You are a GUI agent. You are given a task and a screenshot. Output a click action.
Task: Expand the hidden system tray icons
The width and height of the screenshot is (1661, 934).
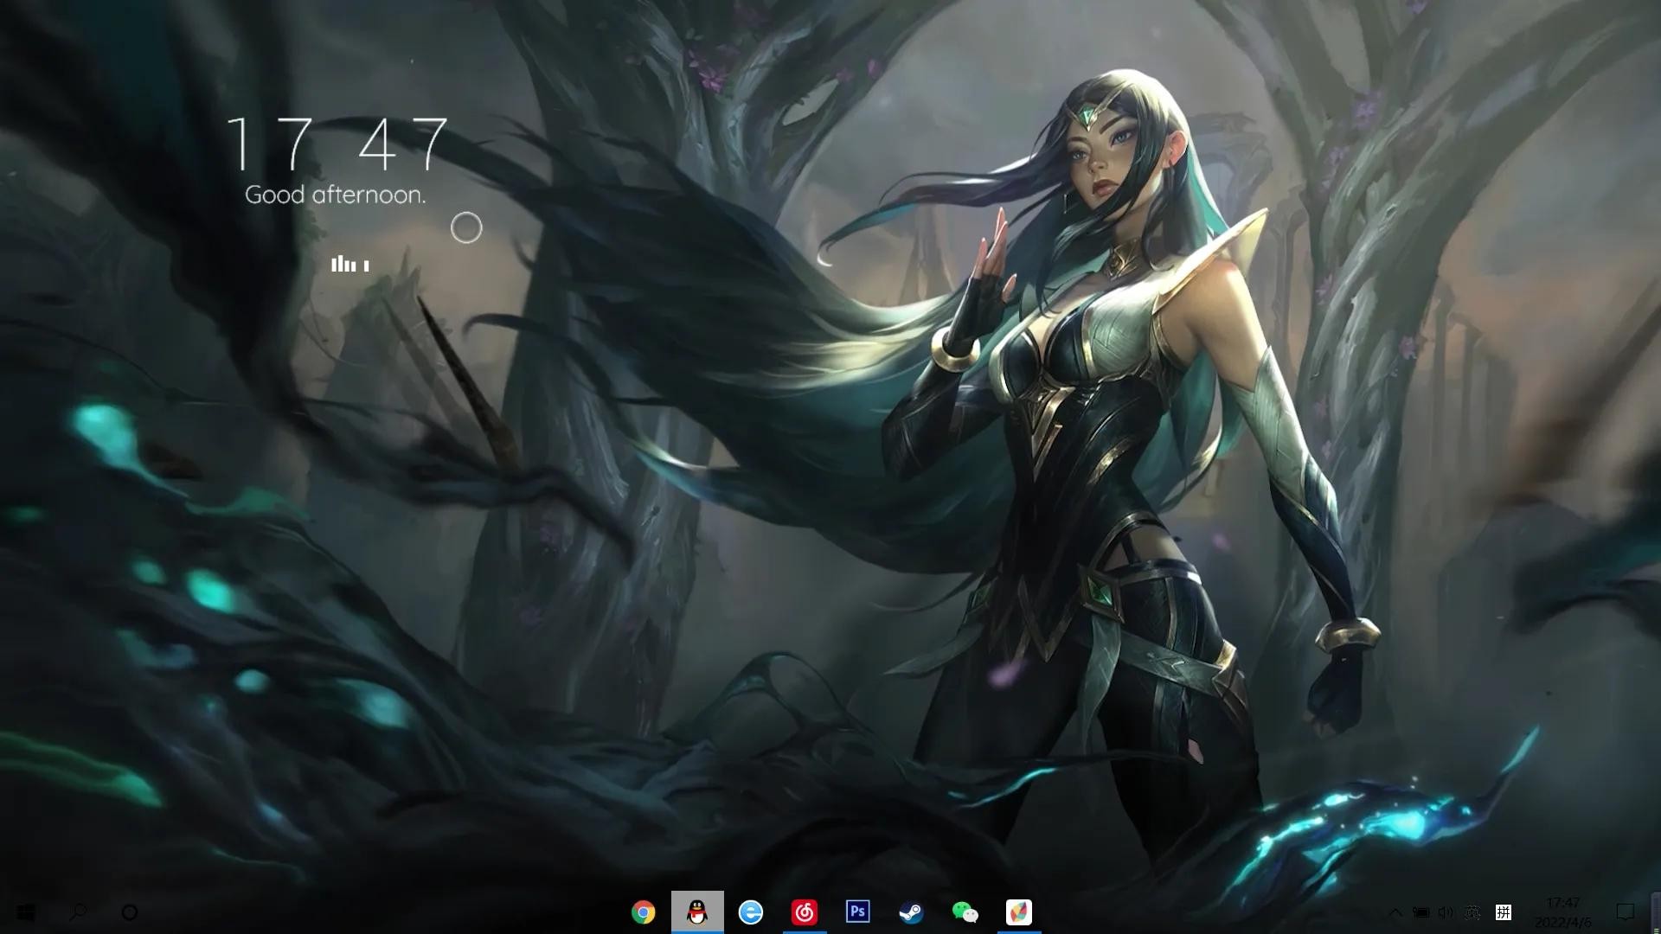[x=1395, y=912]
